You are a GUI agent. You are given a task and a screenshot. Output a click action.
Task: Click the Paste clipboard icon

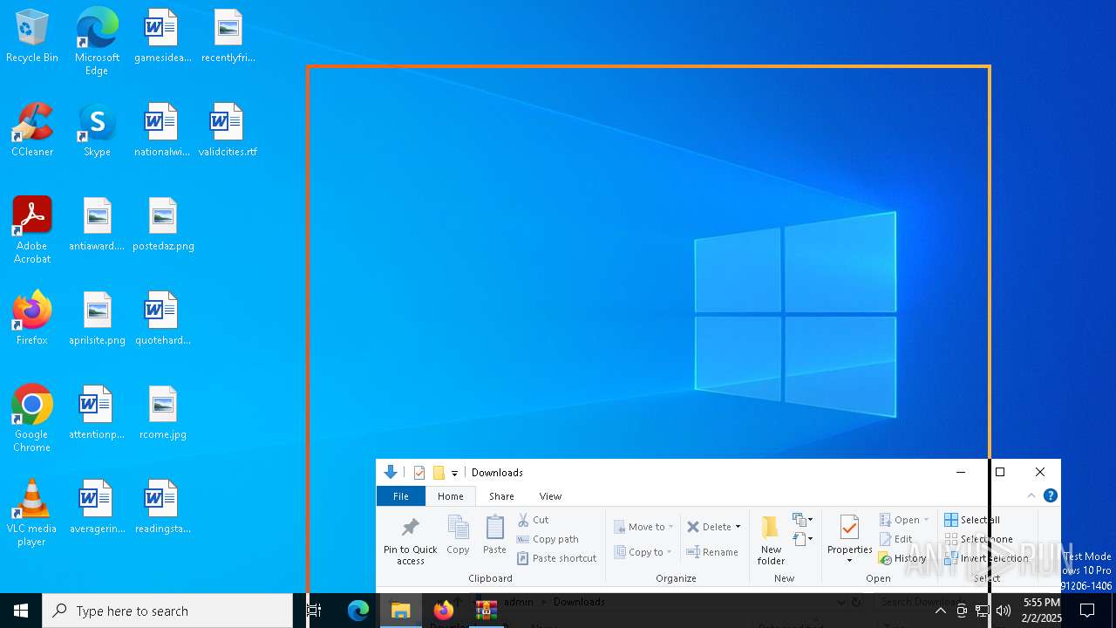tap(494, 534)
